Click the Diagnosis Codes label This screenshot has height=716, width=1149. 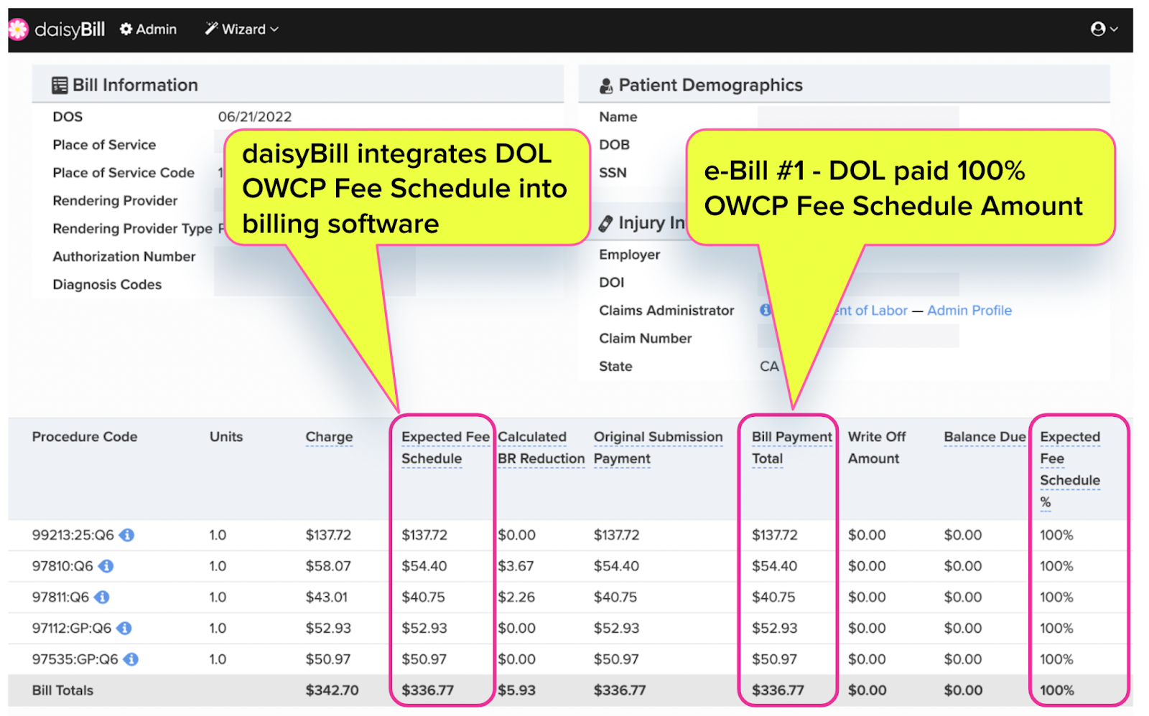[x=107, y=285]
